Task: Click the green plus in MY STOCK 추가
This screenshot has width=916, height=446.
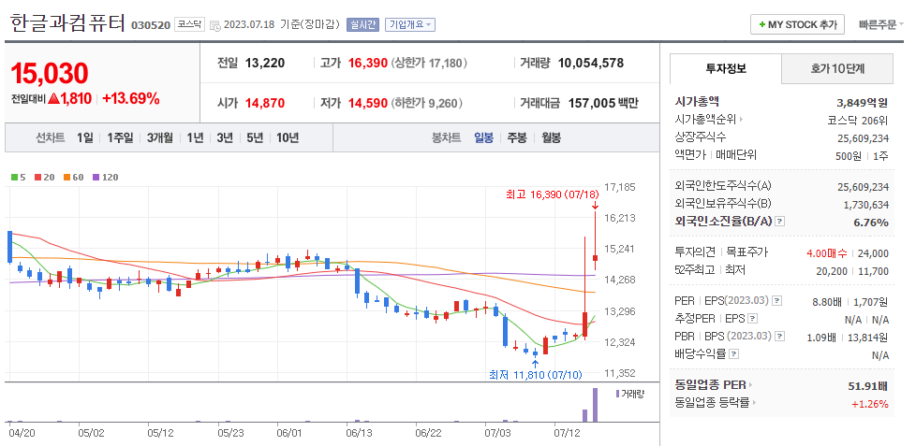Action: 761,24
